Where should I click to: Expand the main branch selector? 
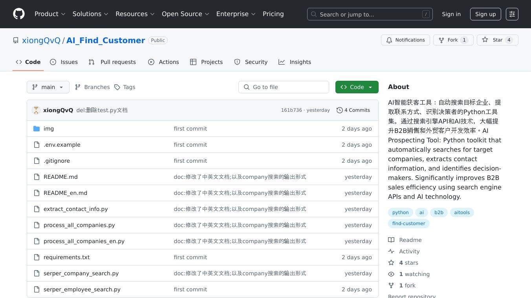pyautogui.click(x=48, y=87)
